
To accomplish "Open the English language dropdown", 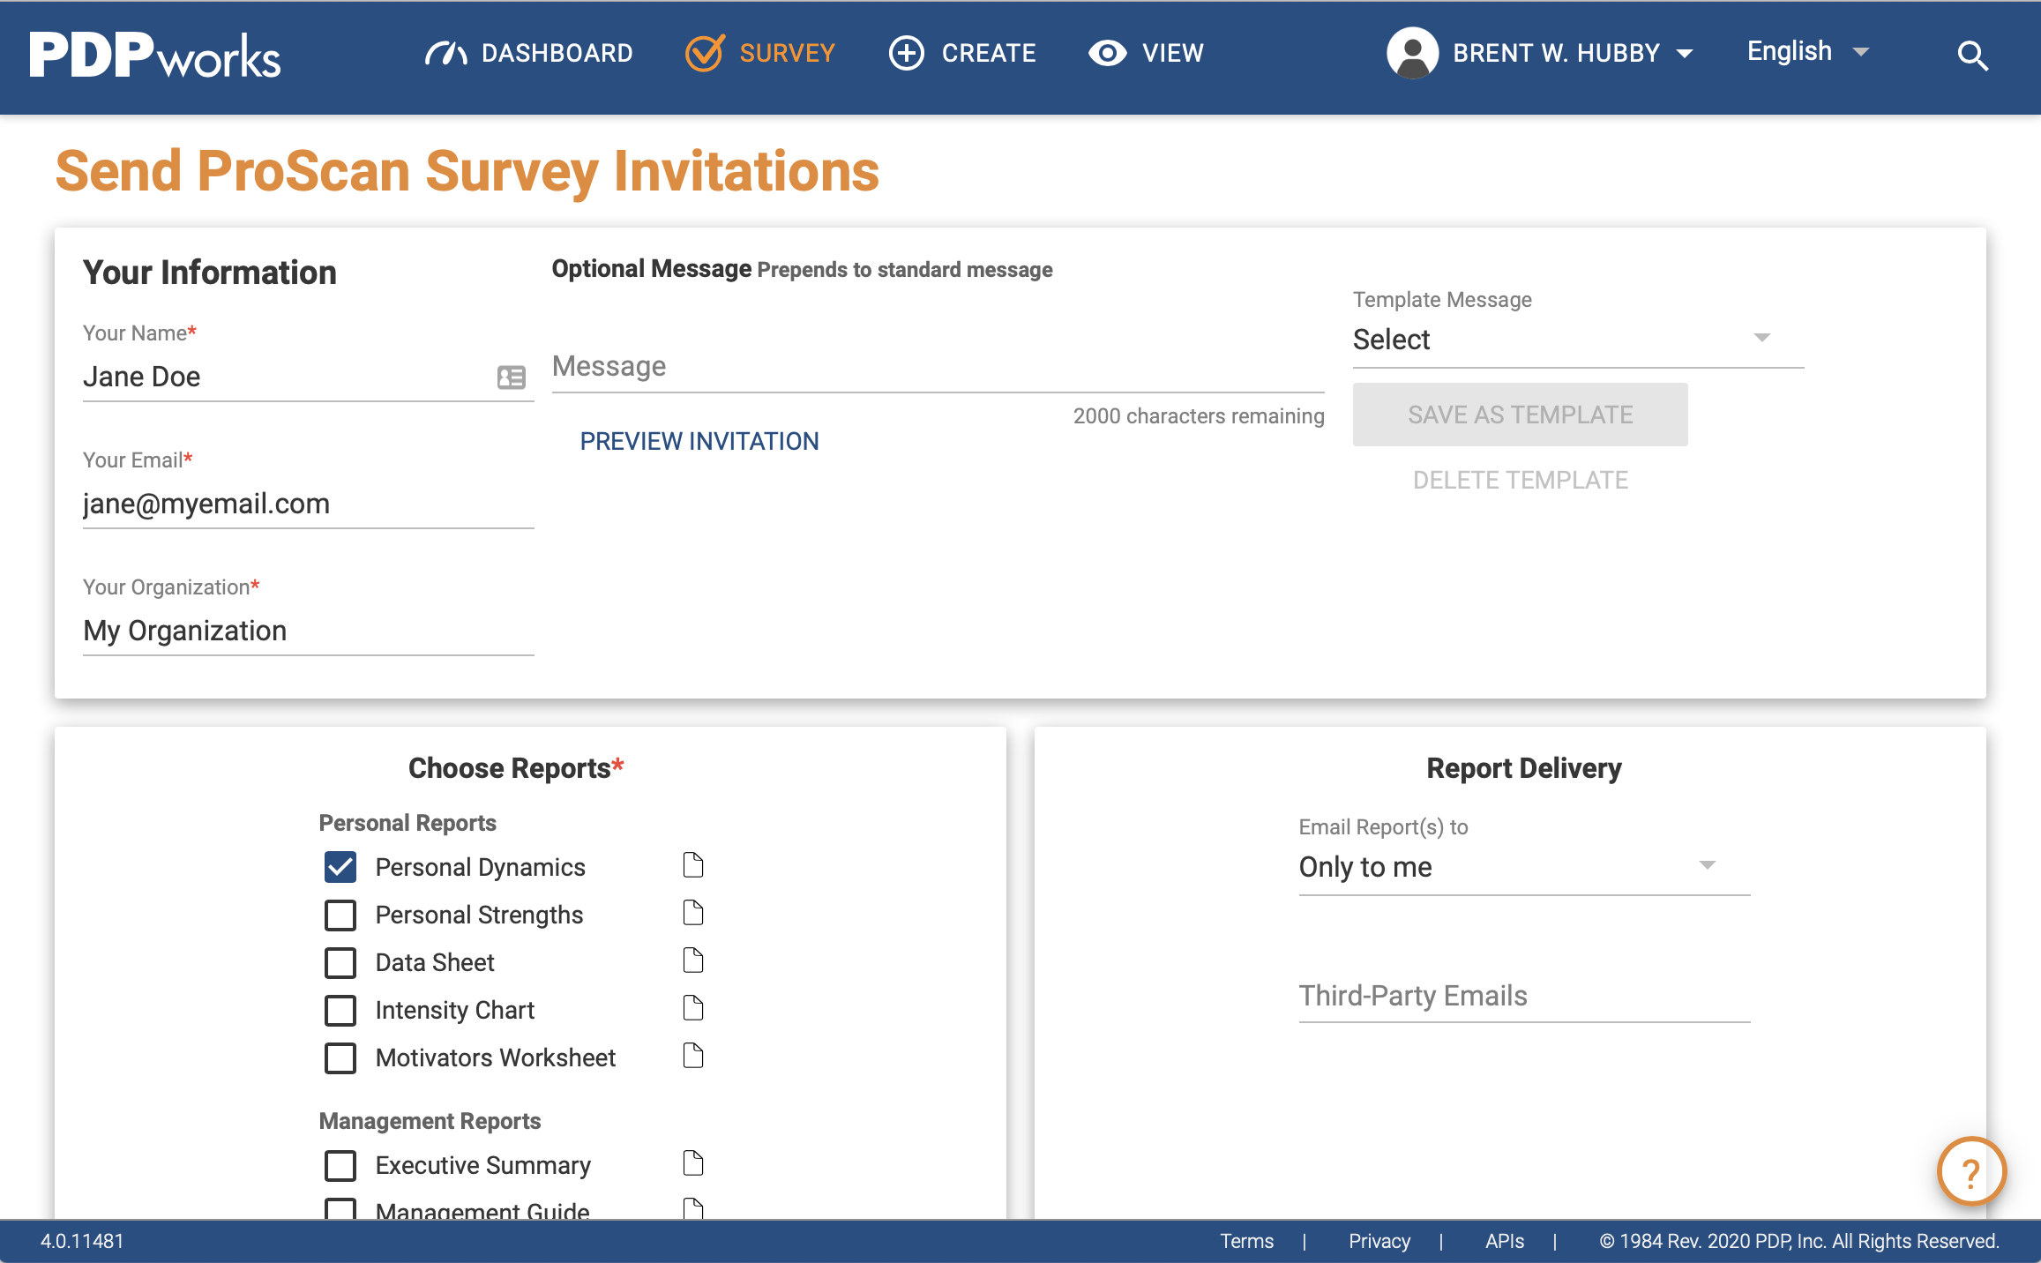I will tap(1806, 52).
